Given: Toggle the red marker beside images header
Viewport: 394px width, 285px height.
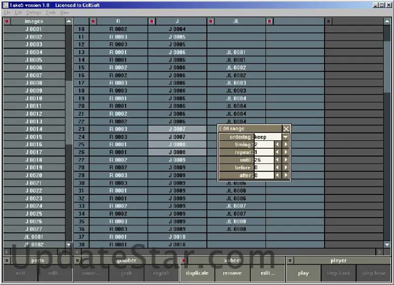Looking at the screenshot, I should 7,22.
